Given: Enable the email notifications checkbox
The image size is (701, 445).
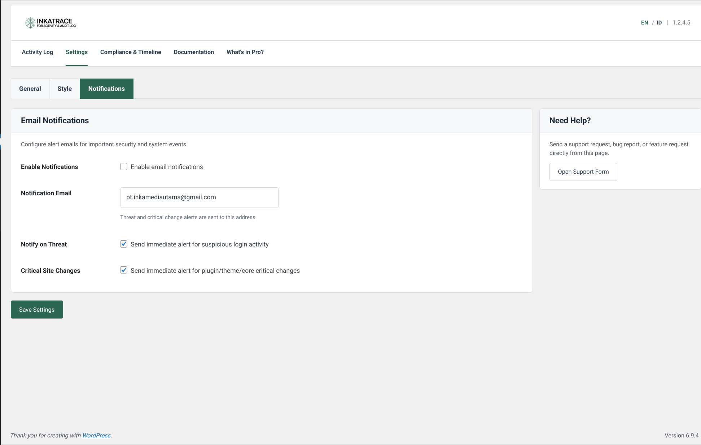Looking at the screenshot, I should (x=124, y=166).
